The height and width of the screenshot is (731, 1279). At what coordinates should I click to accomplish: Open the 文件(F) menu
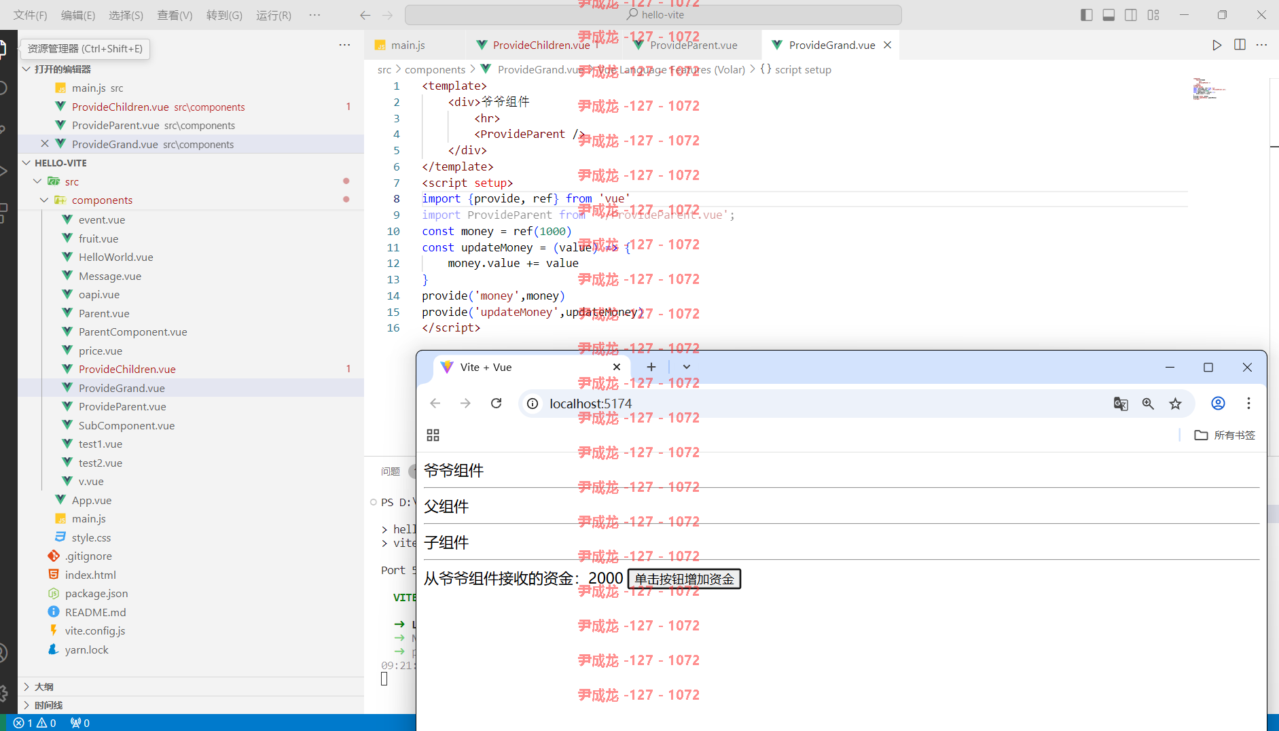[31, 15]
